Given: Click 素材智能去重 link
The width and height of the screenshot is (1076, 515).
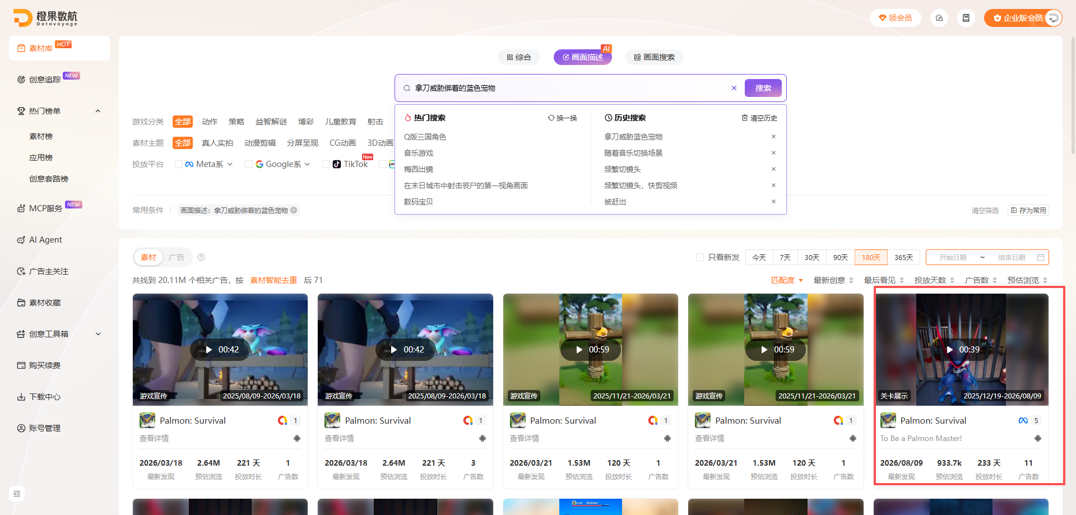Looking at the screenshot, I should click(x=273, y=280).
